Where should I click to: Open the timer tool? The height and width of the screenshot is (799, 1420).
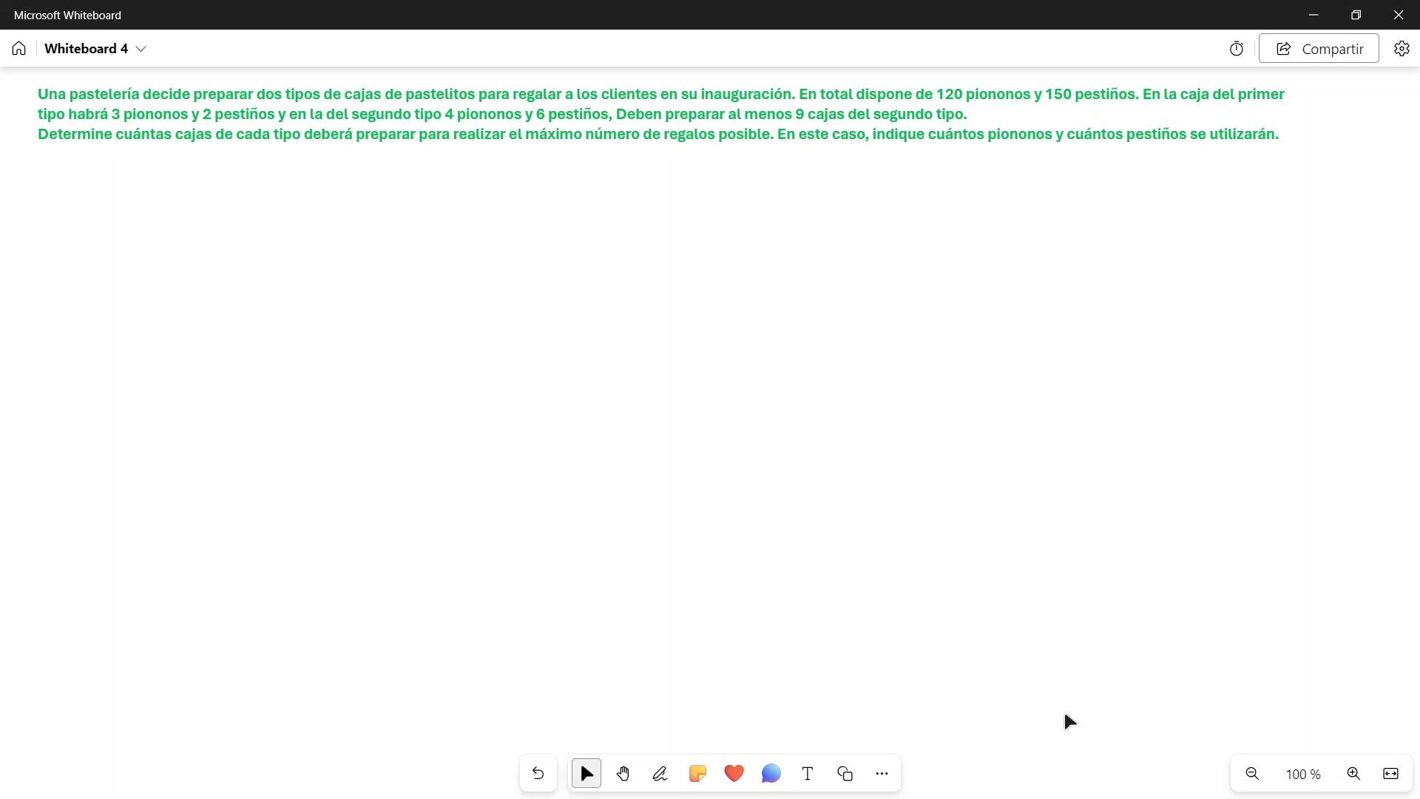(x=1237, y=49)
